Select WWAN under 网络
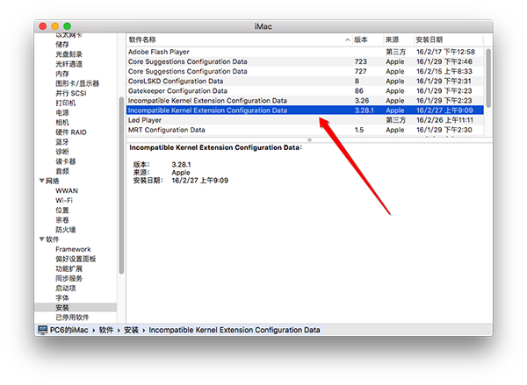 67,190
